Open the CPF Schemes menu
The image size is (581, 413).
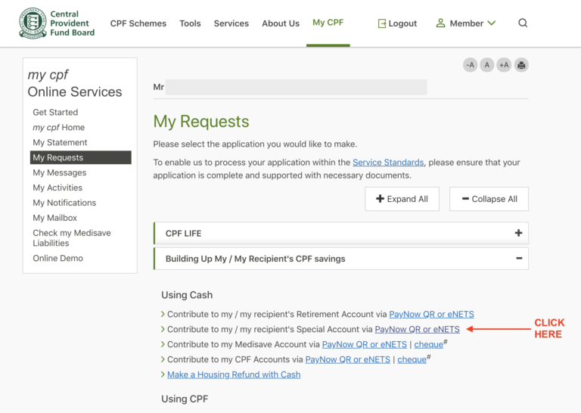[138, 23]
